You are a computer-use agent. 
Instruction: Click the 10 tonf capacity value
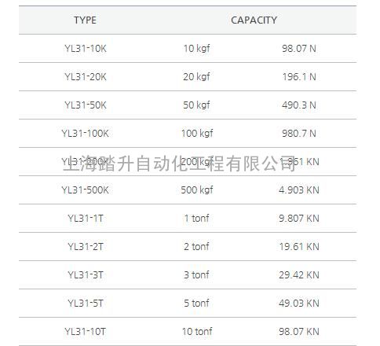197,332
